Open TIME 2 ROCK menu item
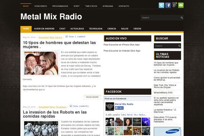204x136 pixels. click(91, 6)
